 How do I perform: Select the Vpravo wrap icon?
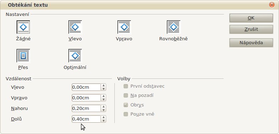pyautogui.click(x=124, y=27)
